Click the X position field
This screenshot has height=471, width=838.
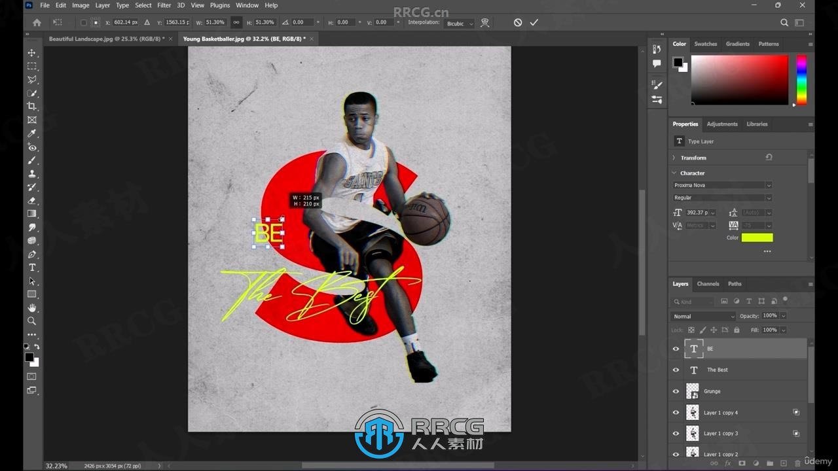point(125,22)
